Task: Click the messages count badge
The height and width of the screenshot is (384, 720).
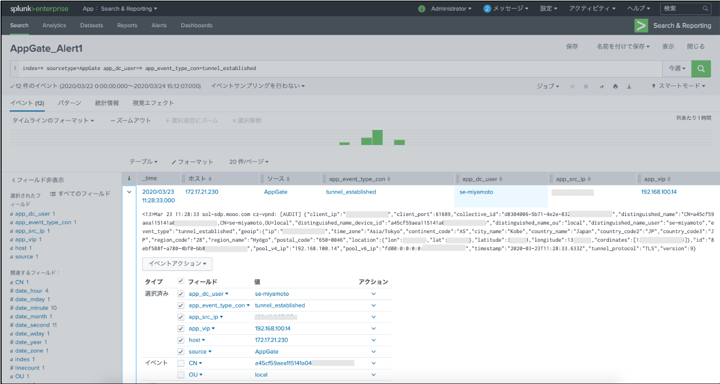Action: tap(487, 9)
